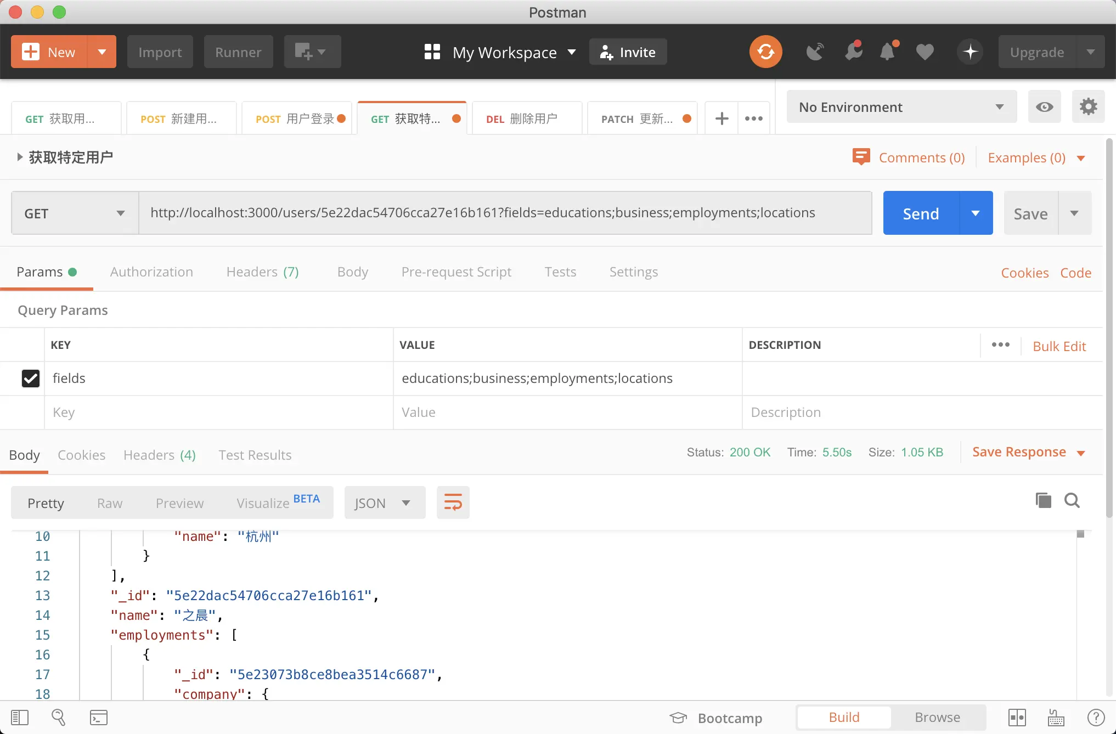This screenshot has height=734, width=1116.
Task: Open the satellite interceptor icon
Action: click(815, 52)
